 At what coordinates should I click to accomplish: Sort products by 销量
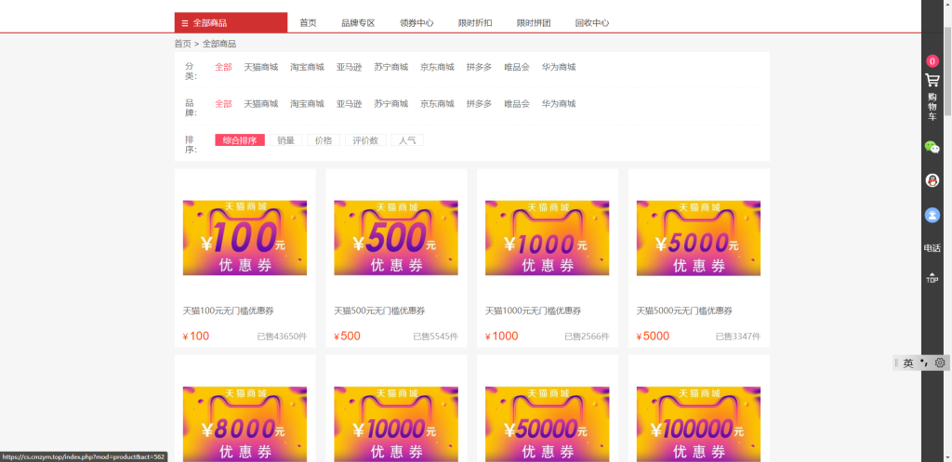[x=286, y=140]
